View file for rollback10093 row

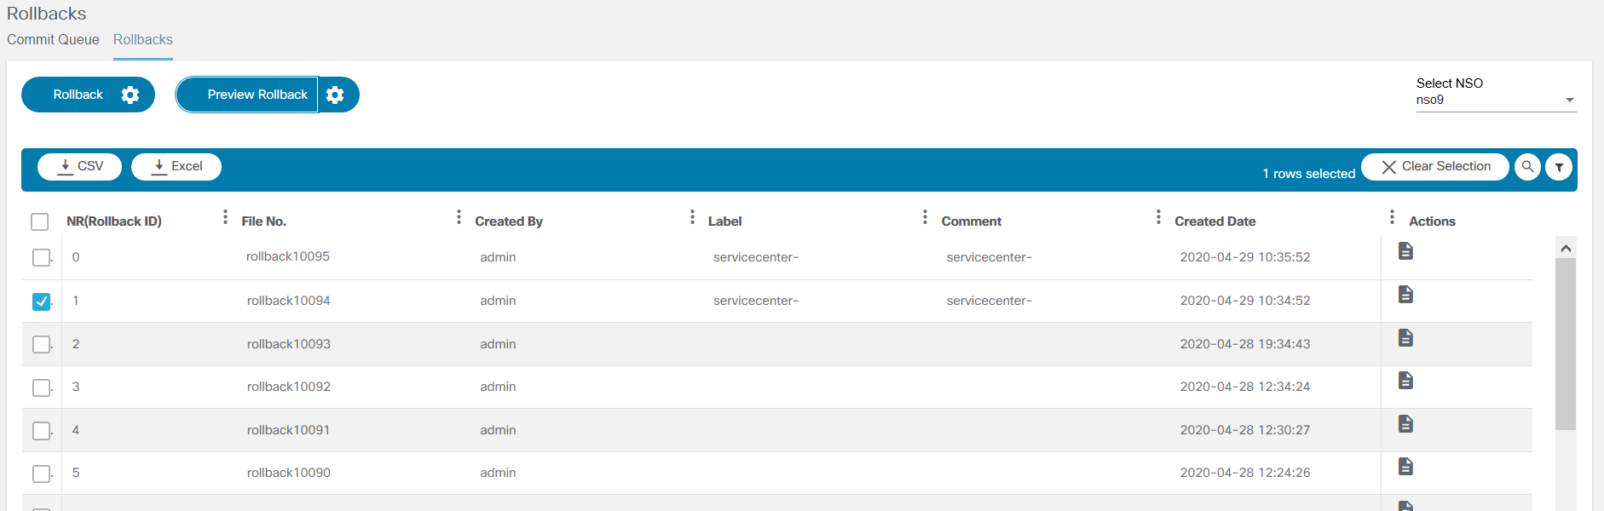click(1406, 337)
